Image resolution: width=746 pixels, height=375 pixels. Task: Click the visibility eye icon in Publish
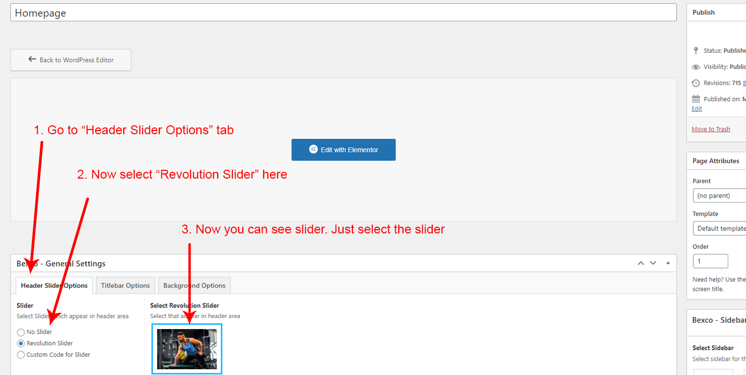point(695,67)
